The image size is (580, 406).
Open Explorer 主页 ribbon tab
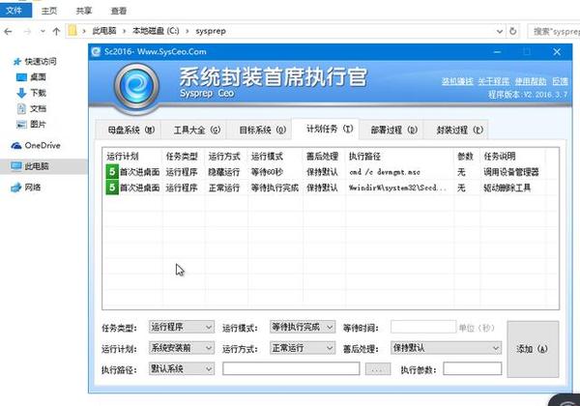[49, 11]
